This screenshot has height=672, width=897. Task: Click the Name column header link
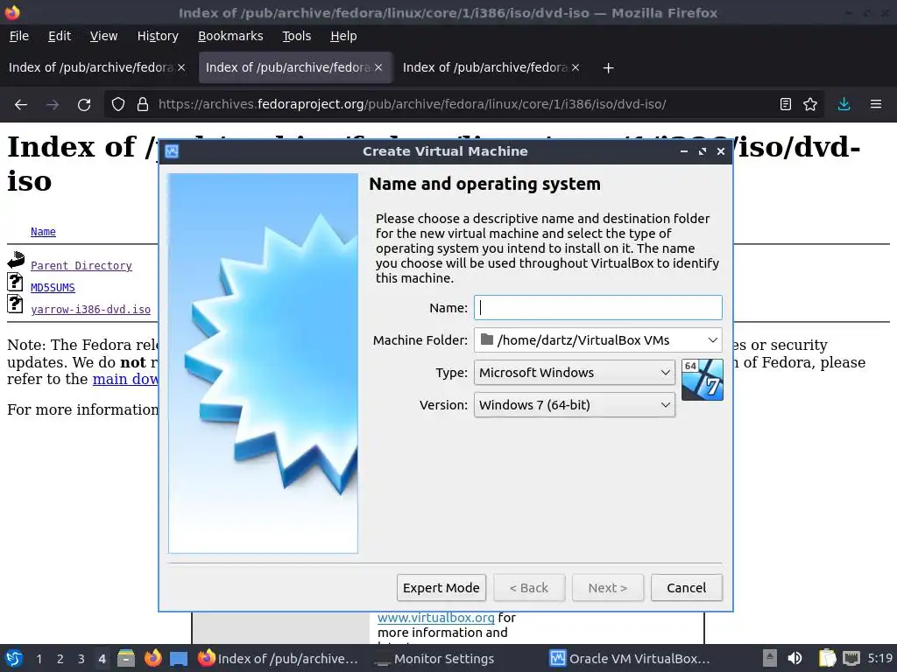tap(43, 231)
